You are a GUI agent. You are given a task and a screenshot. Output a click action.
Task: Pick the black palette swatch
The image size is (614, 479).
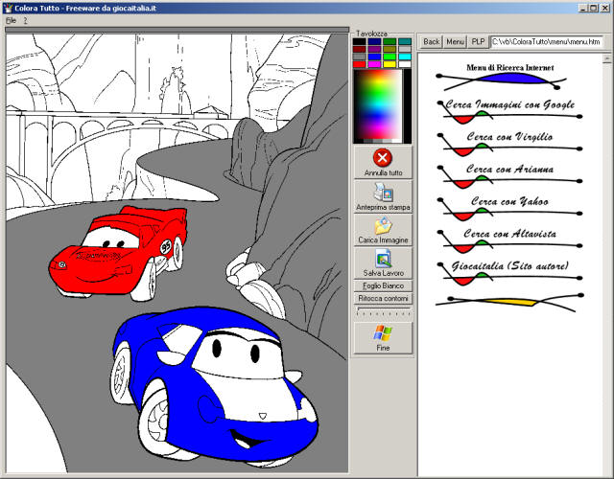tap(359, 41)
